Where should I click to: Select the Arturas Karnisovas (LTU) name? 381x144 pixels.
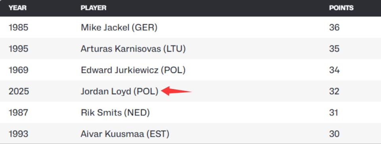[133, 49]
